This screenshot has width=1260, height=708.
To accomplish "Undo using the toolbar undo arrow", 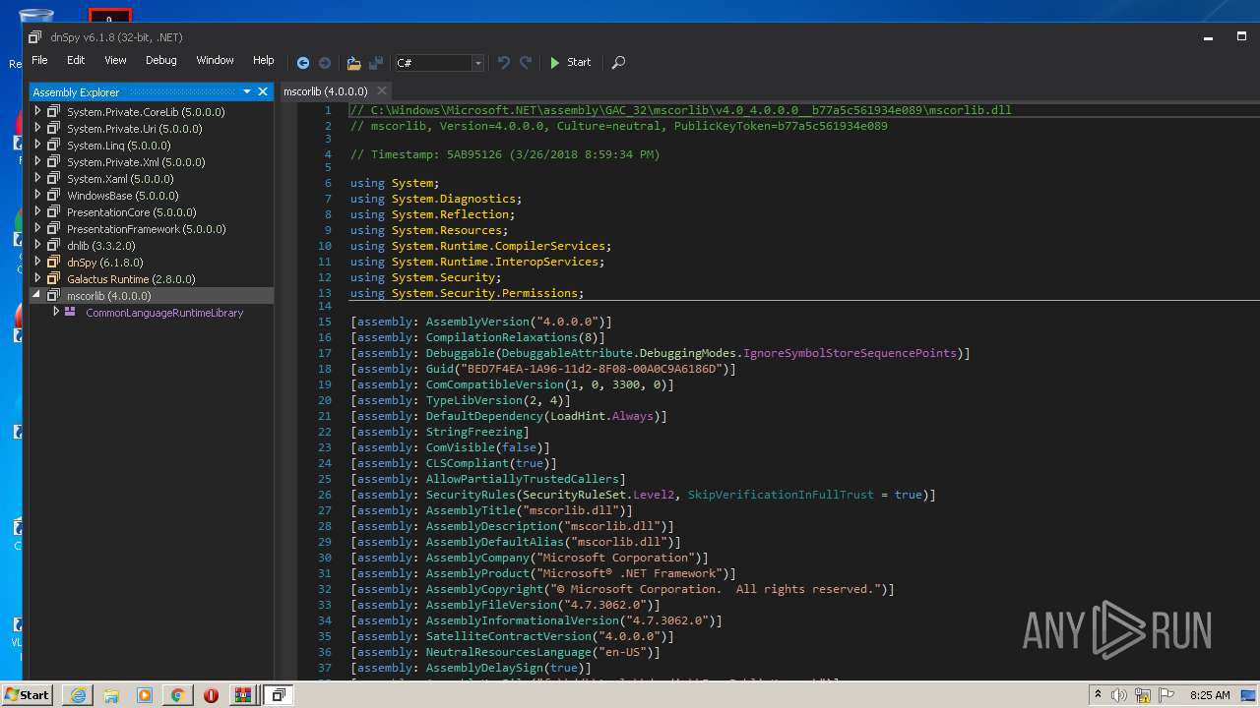I will pos(504,62).
